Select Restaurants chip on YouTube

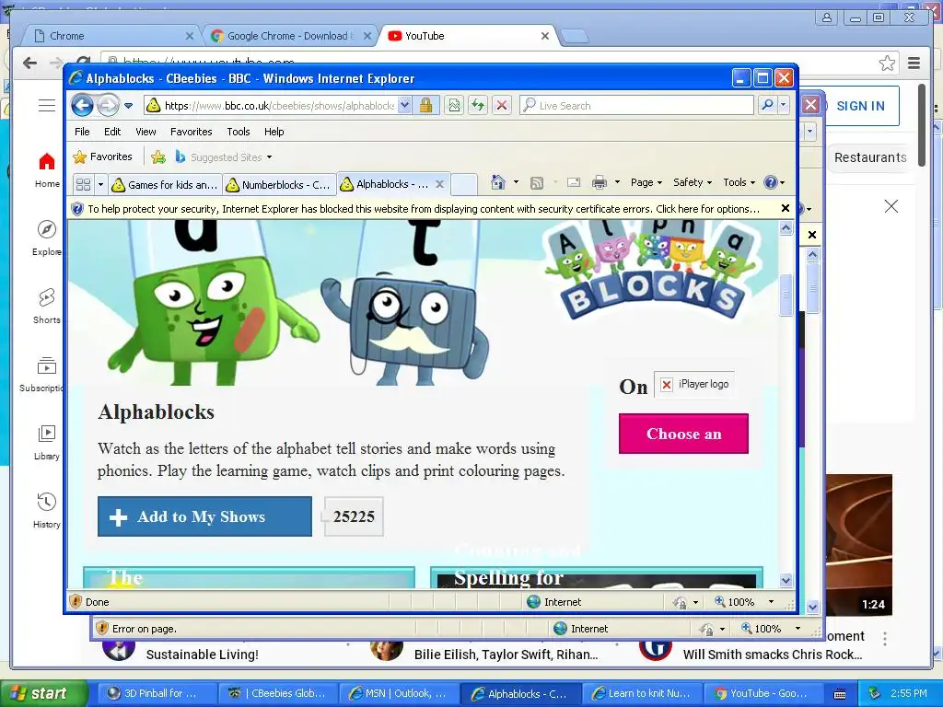[869, 157]
